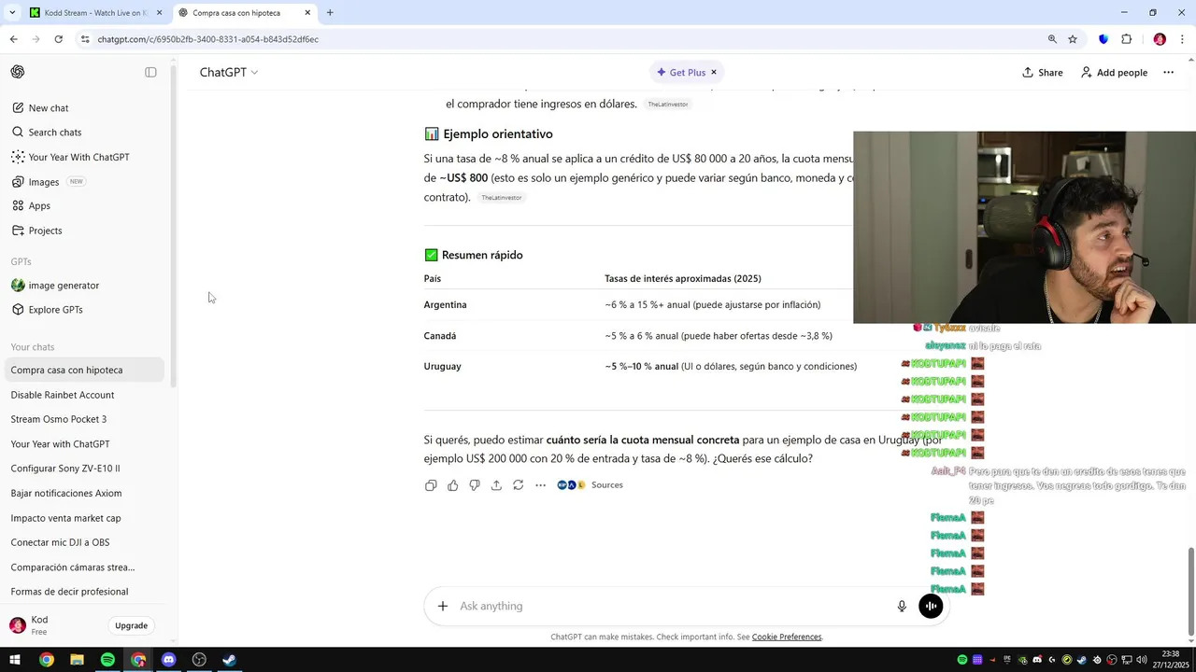Share this conversation
This screenshot has height=672, width=1196.
1042,72
